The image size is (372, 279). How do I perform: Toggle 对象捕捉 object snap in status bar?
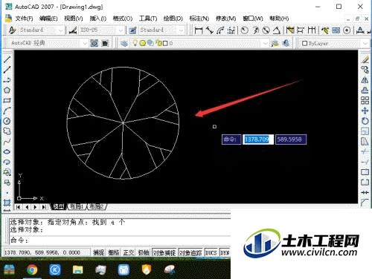[x=164, y=252]
